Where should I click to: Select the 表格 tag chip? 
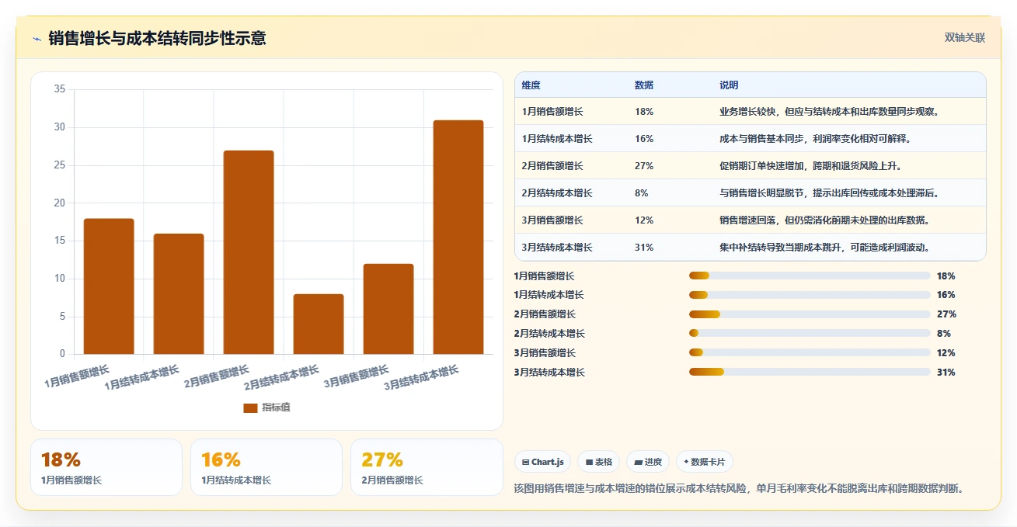(598, 462)
